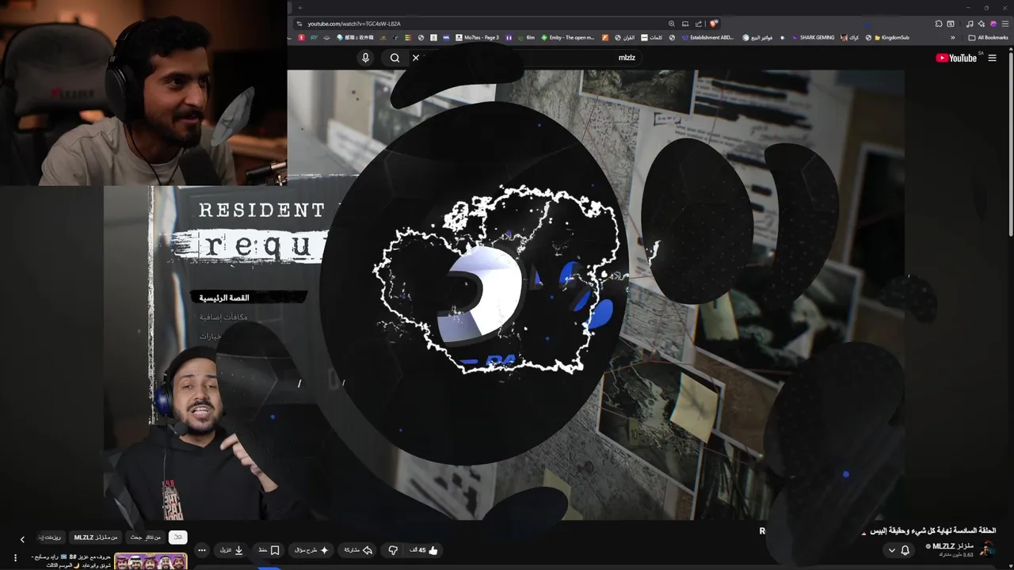This screenshot has height=570, width=1014.
Task: Select the selected white filter chip
Action: pyautogui.click(x=177, y=538)
